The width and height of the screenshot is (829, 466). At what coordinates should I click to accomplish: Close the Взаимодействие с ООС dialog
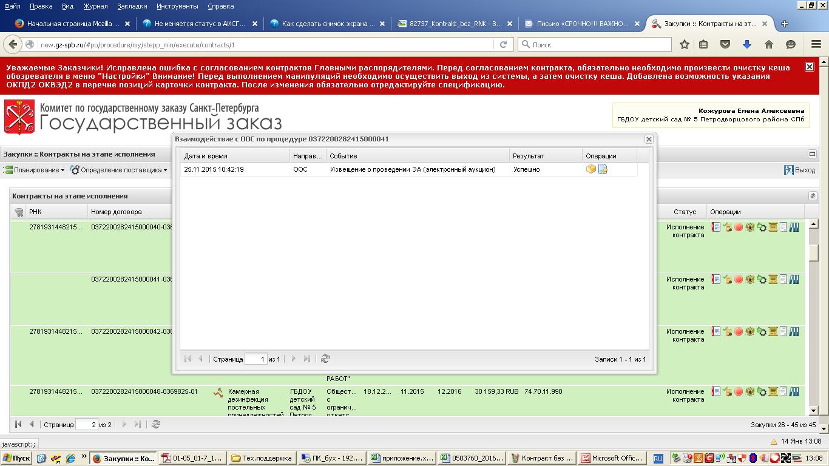coord(649,139)
